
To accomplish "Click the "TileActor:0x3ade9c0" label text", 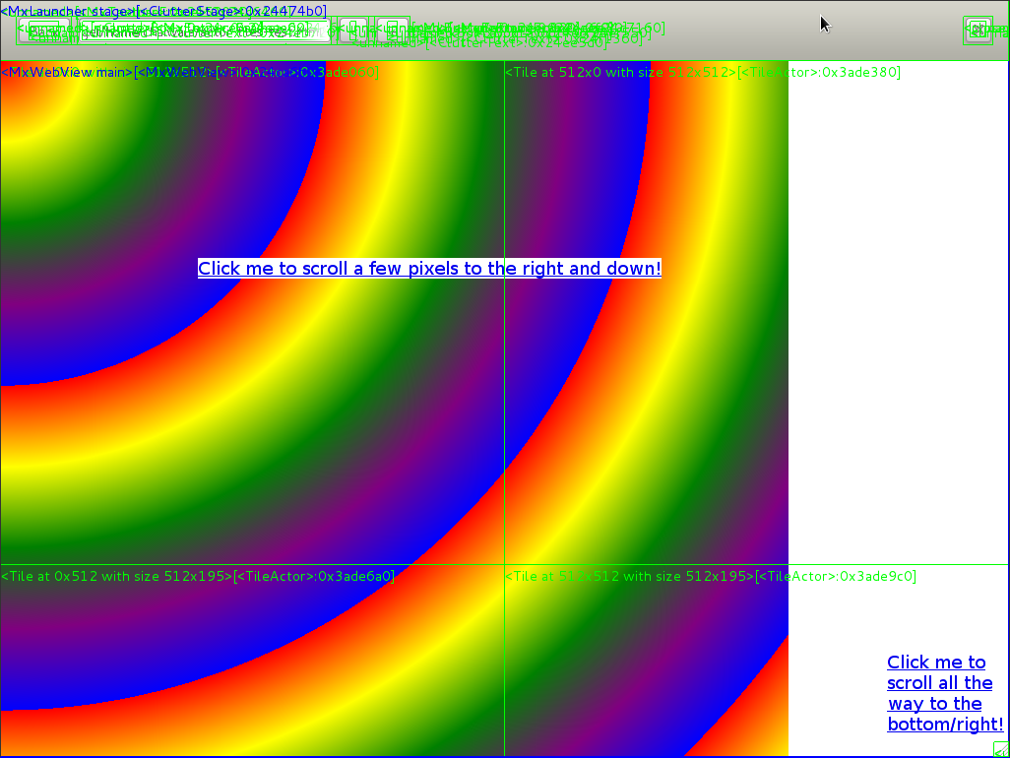I will 836,577.
